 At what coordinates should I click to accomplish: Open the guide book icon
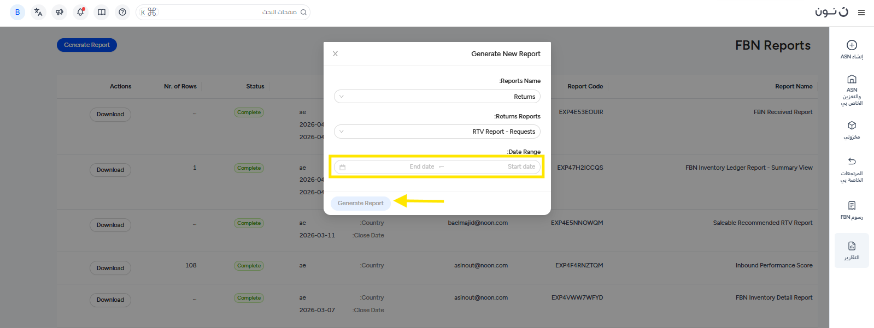pos(102,12)
